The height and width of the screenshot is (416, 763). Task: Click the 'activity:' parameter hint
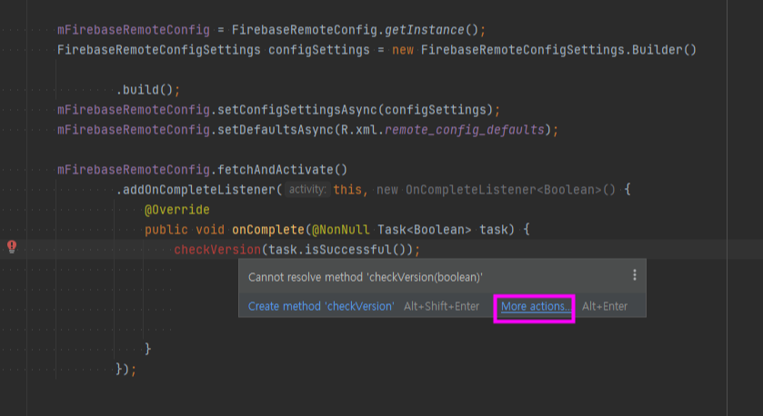coord(307,190)
